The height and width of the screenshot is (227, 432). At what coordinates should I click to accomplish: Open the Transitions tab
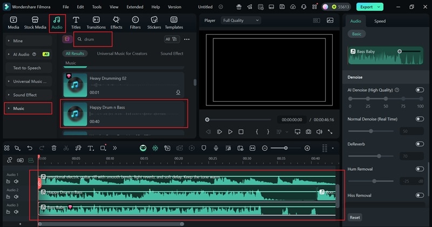[x=96, y=23]
